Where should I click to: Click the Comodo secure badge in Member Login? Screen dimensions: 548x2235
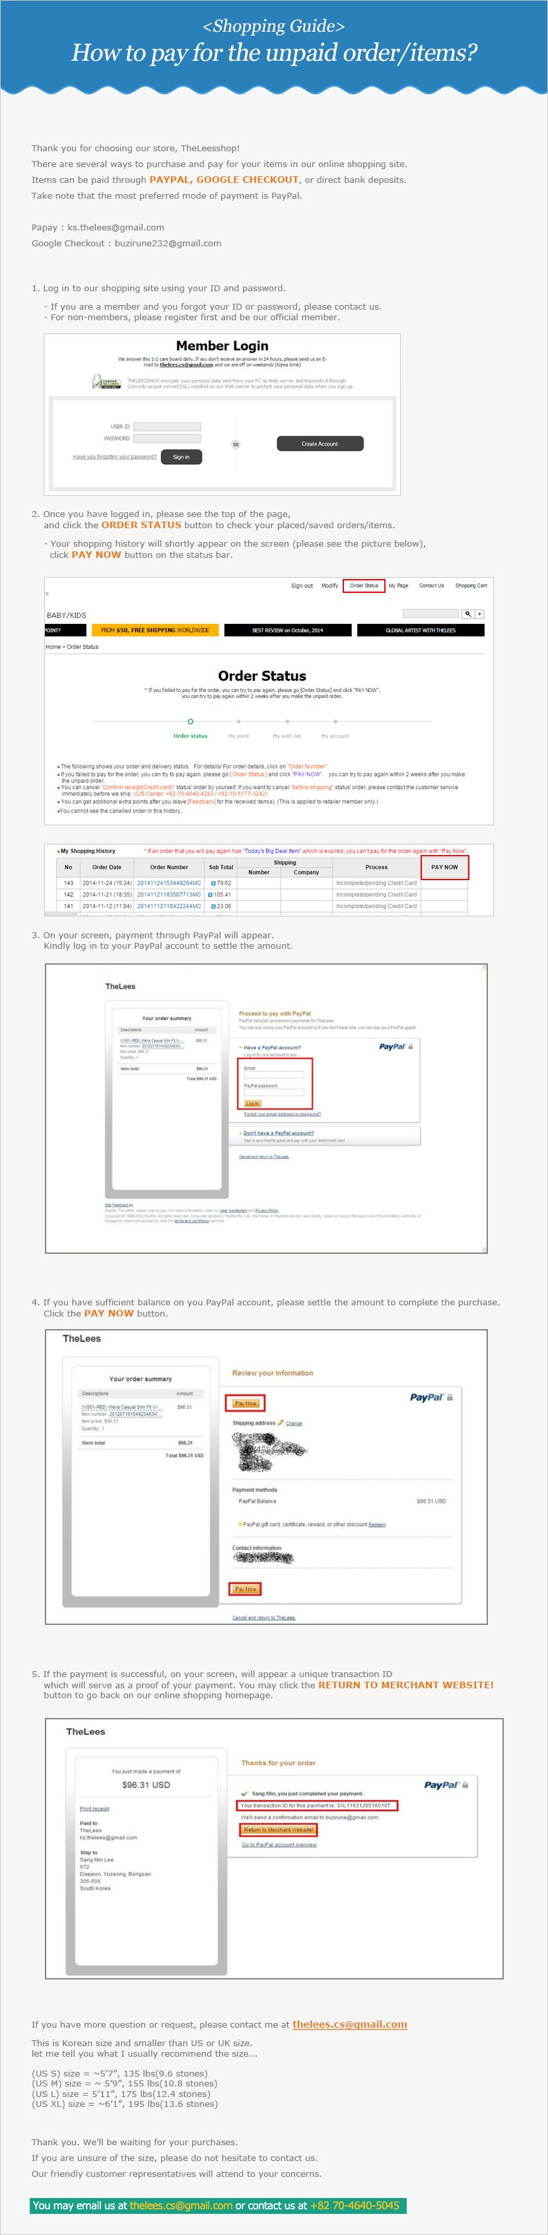(107, 382)
